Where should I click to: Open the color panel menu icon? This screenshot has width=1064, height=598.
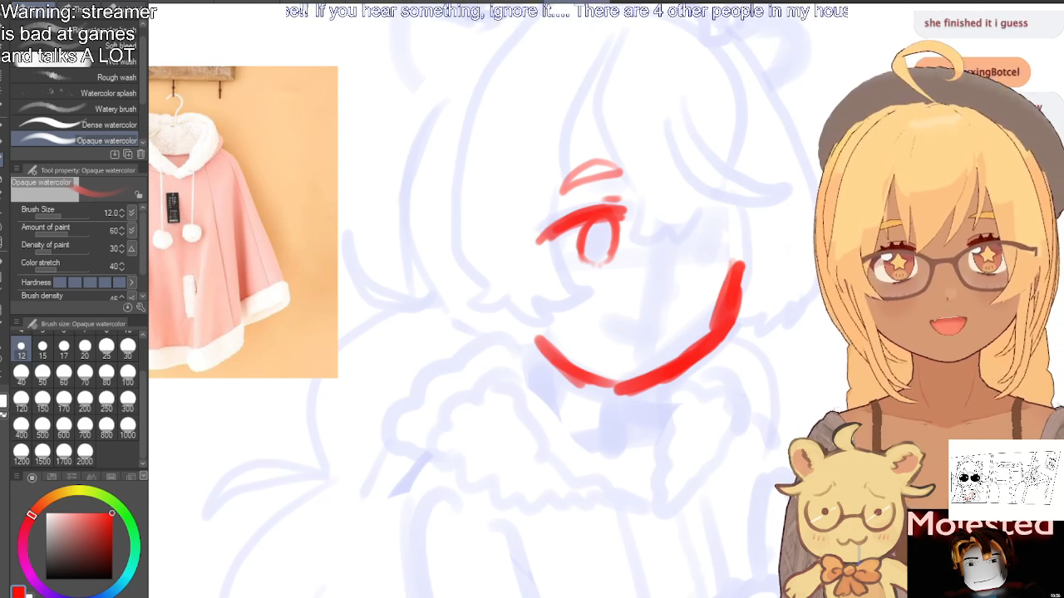17,477
